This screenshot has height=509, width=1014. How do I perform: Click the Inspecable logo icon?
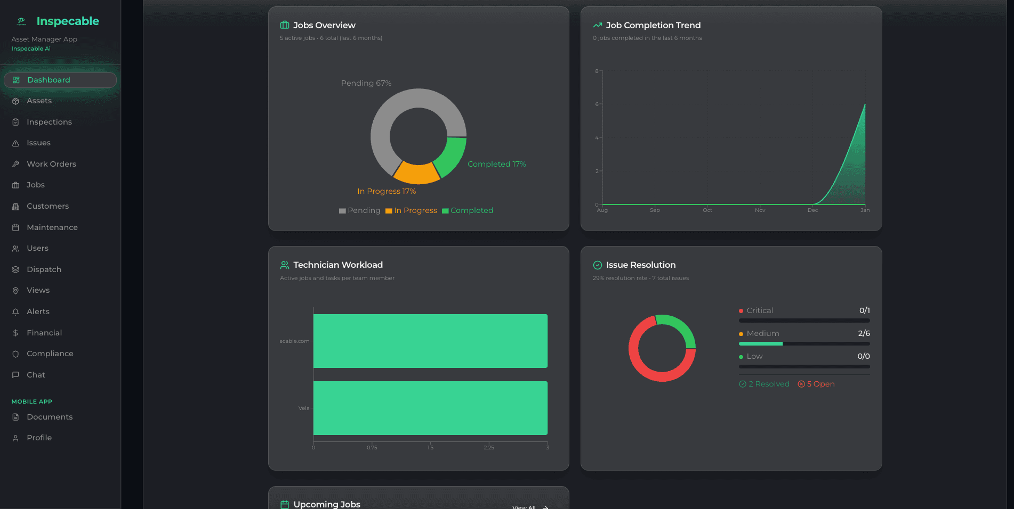[x=21, y=21]
